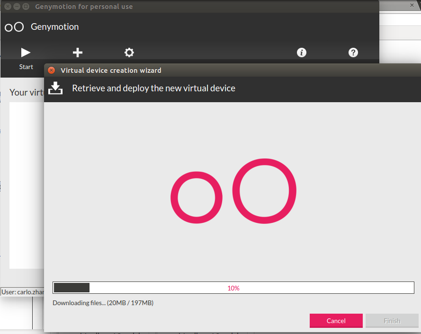
Task: Click the Genymotion logo in main window header
Action: click(14, 27)
